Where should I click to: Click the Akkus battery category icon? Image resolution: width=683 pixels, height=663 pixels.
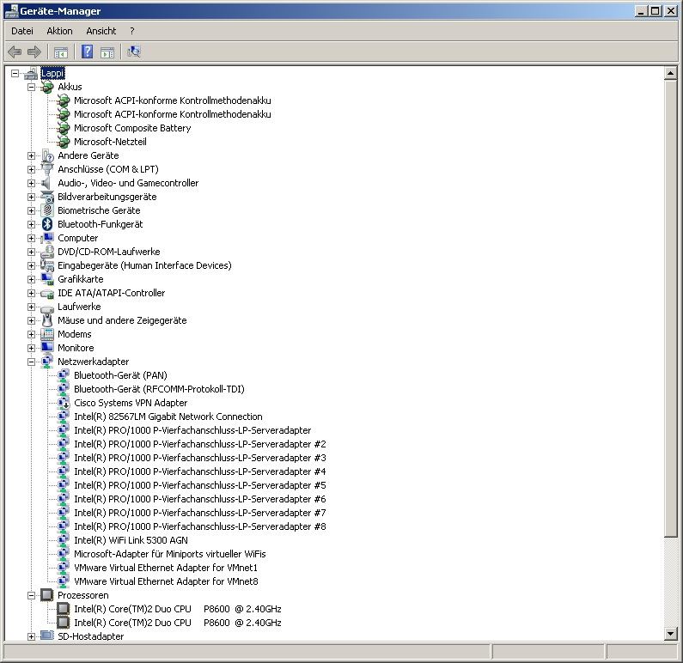point(47,87)
